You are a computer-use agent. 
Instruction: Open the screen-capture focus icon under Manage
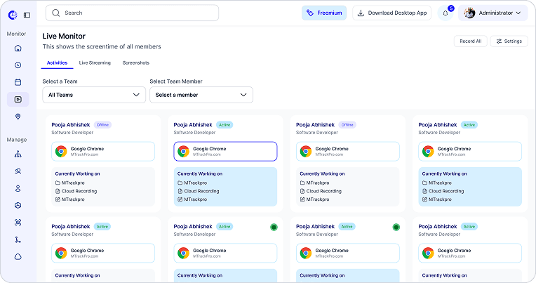pos(18,223)
